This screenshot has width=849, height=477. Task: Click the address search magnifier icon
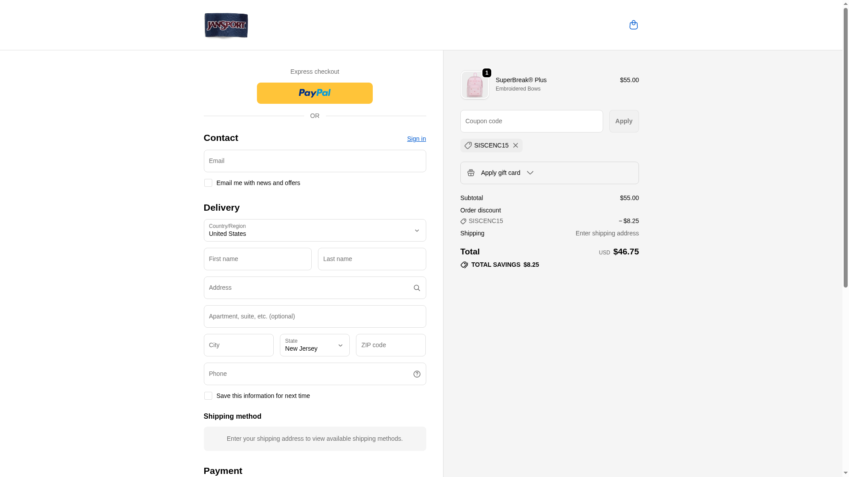click(417, 288)
